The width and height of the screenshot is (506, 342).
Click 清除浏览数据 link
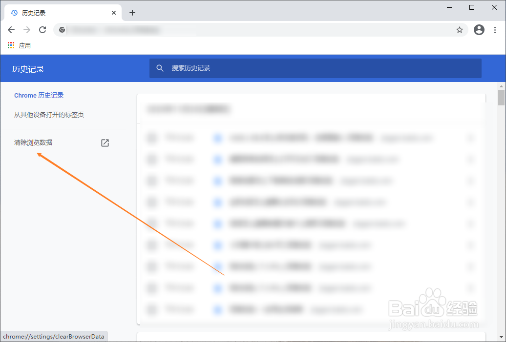point(33,142)
